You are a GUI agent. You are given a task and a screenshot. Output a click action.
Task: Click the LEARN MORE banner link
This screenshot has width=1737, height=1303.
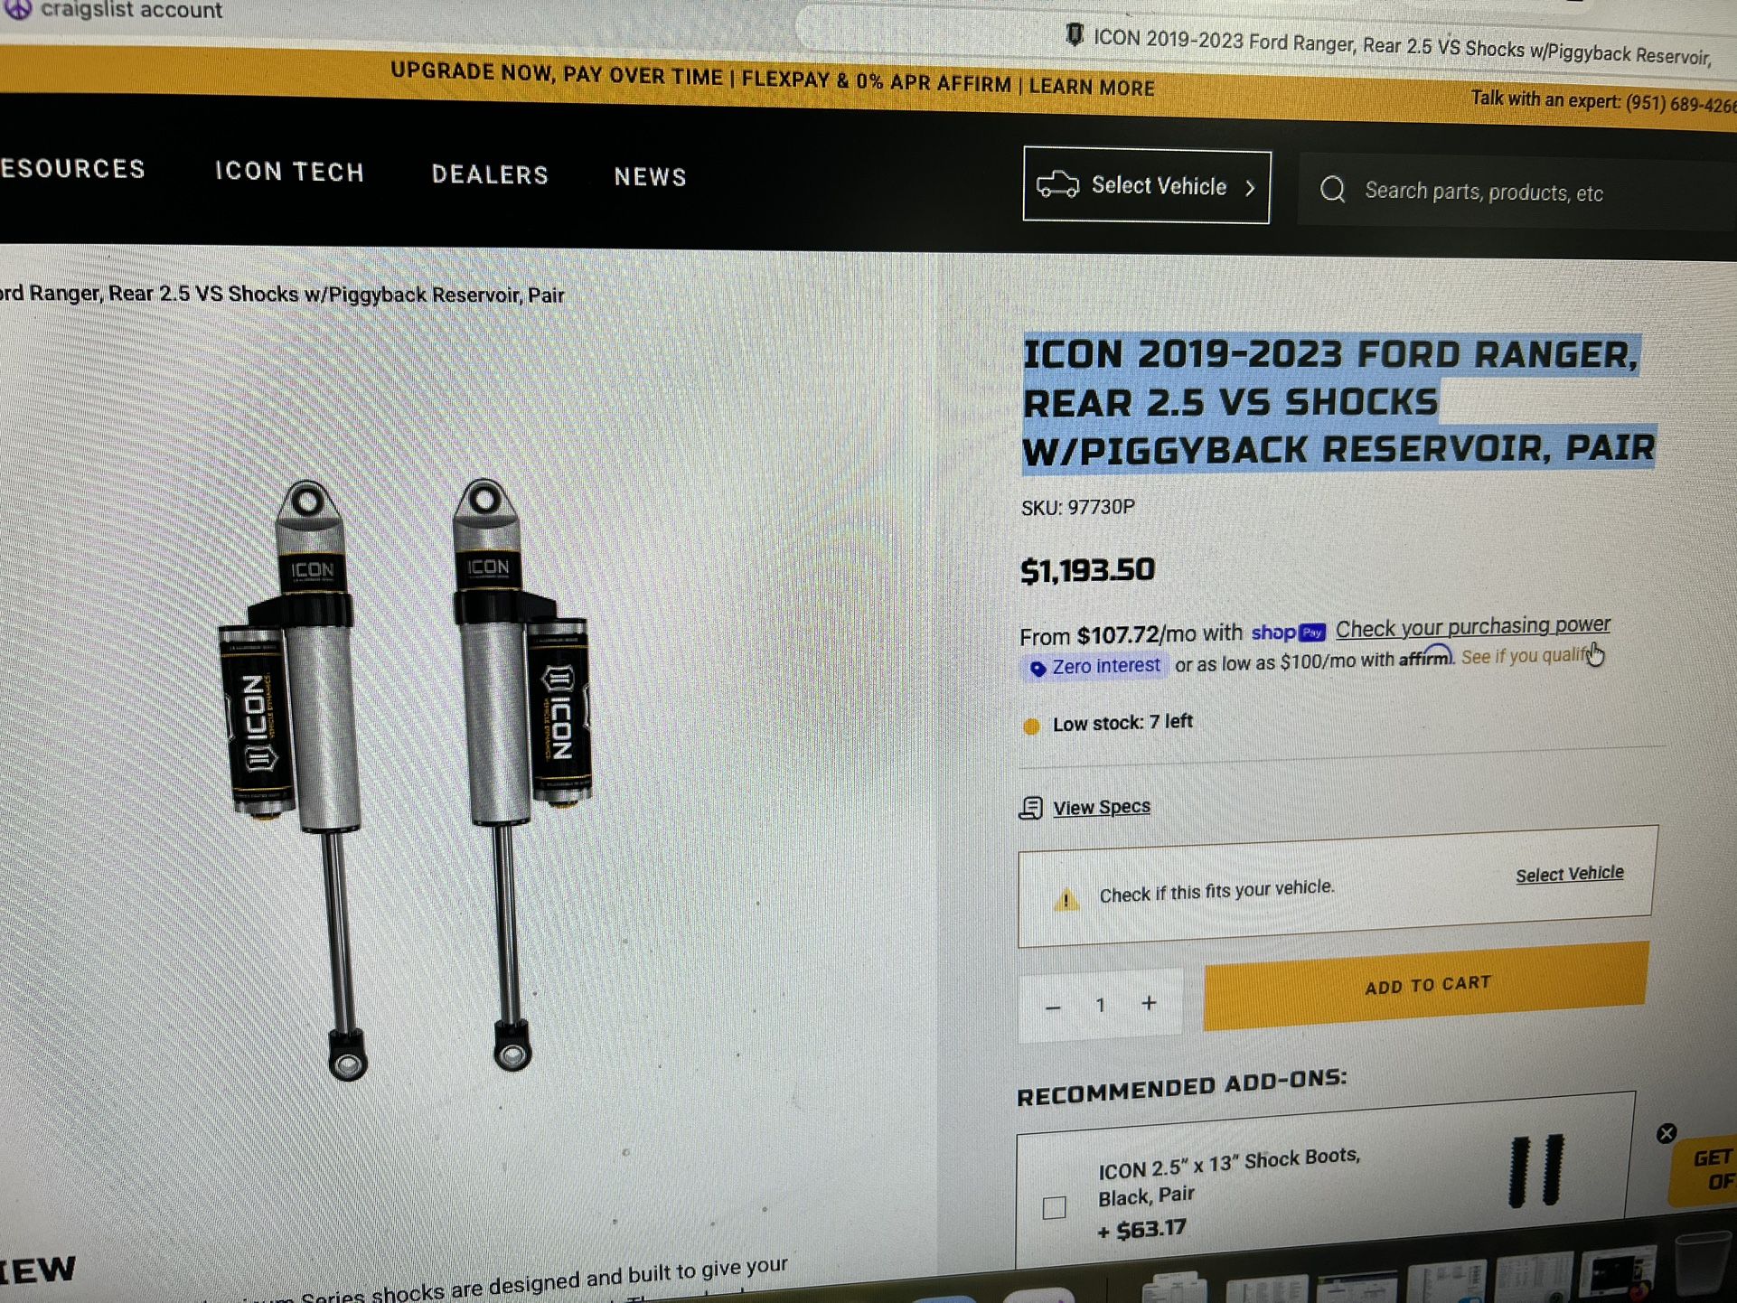(x=1092, y=87)
